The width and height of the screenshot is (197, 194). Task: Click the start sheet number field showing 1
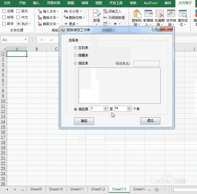(x=97, y=108)
